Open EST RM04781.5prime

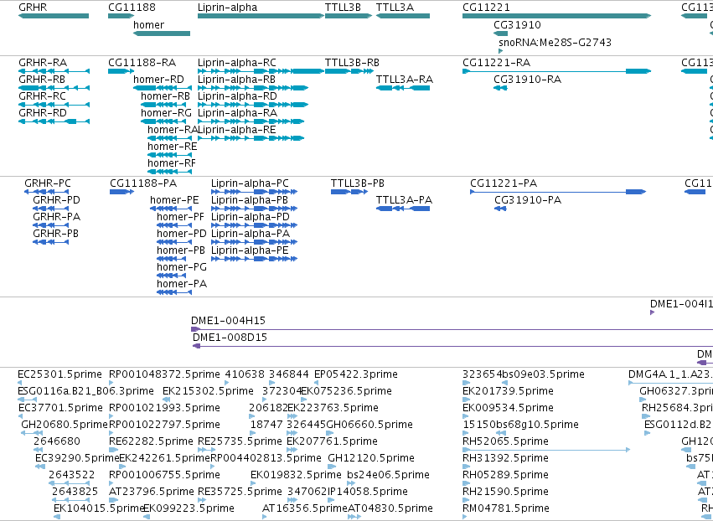(x=506, y=508)
